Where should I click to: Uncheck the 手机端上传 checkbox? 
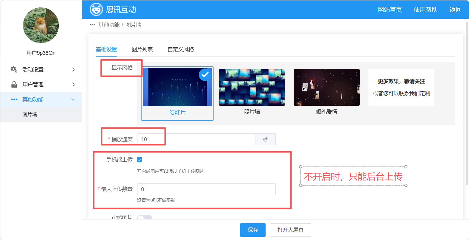140,160
